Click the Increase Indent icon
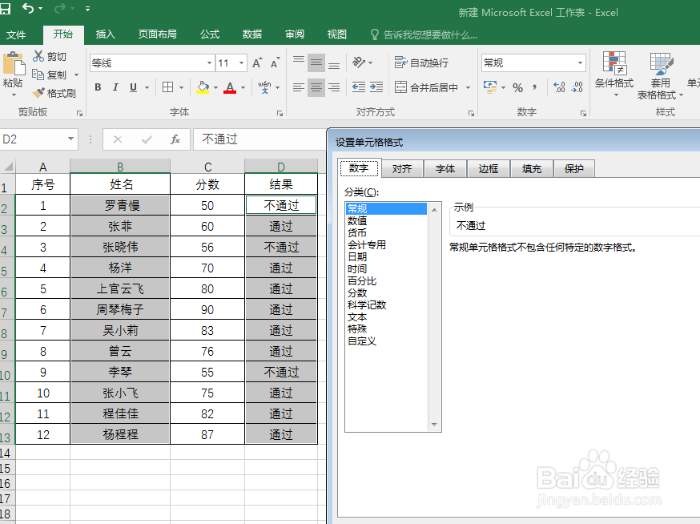700x524 pixels. (376, 87)
